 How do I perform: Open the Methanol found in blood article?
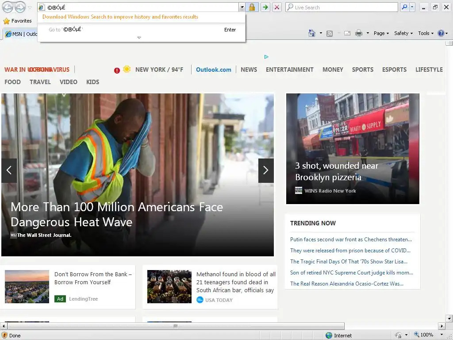[236, 282]
